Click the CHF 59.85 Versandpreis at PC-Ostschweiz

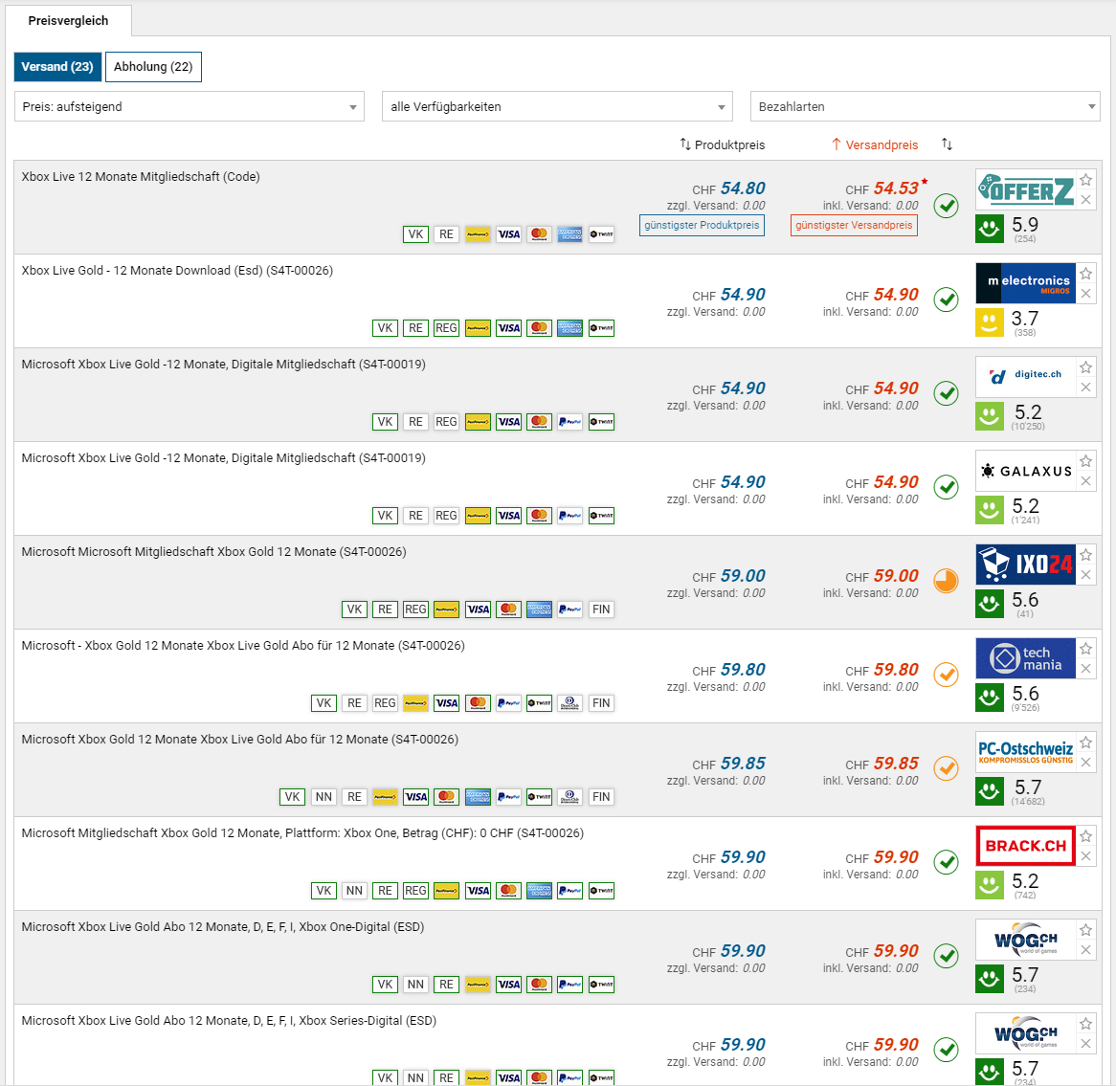coord(882,764)
